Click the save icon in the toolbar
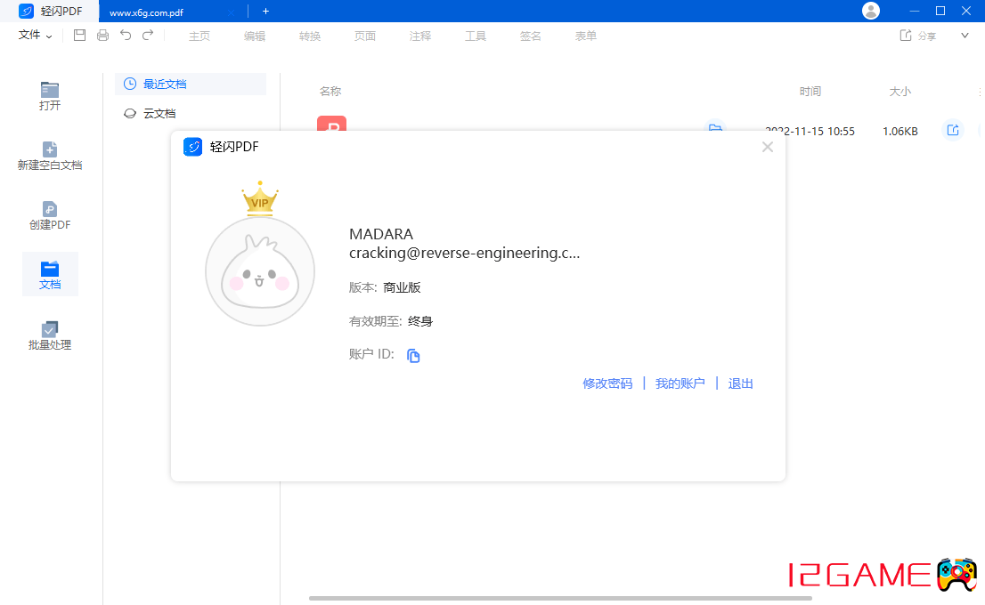This screenshot has width=985, height=605. click(x=79, y=36)
